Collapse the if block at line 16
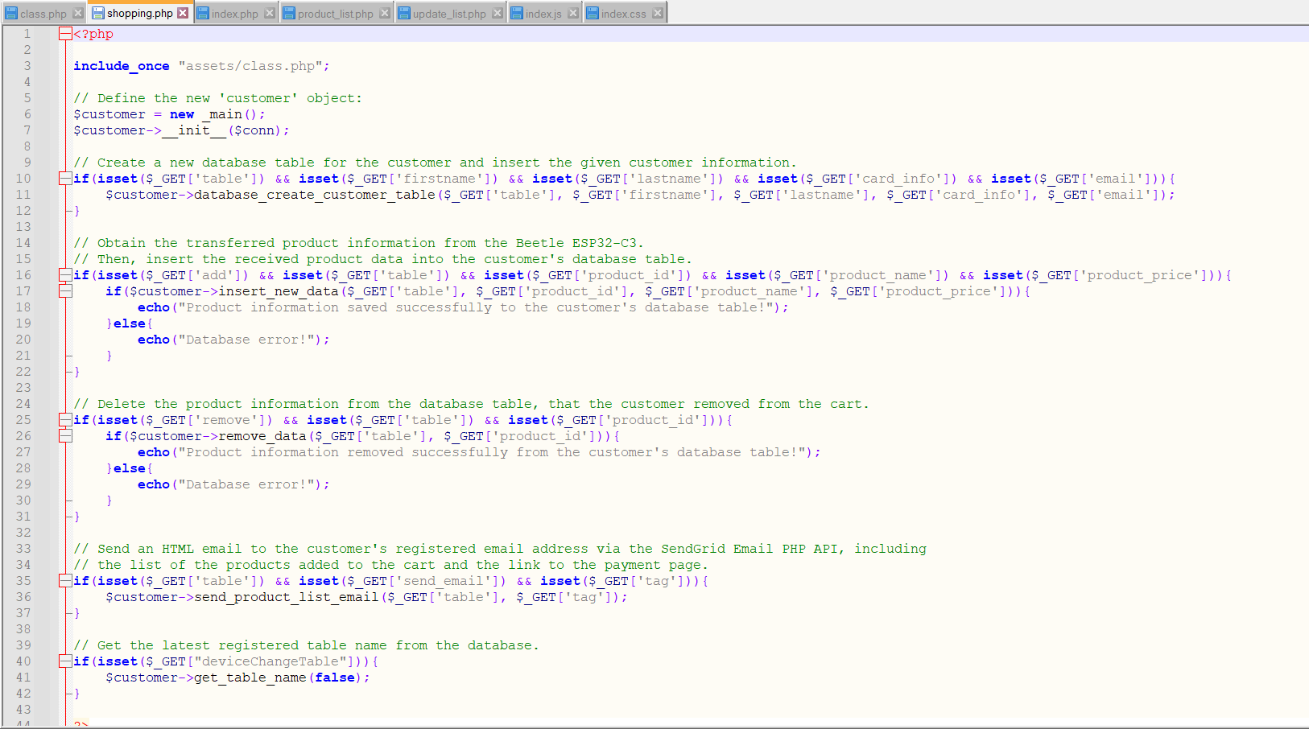The height and width of the screenshot is (729, 1309). point(65,274)
